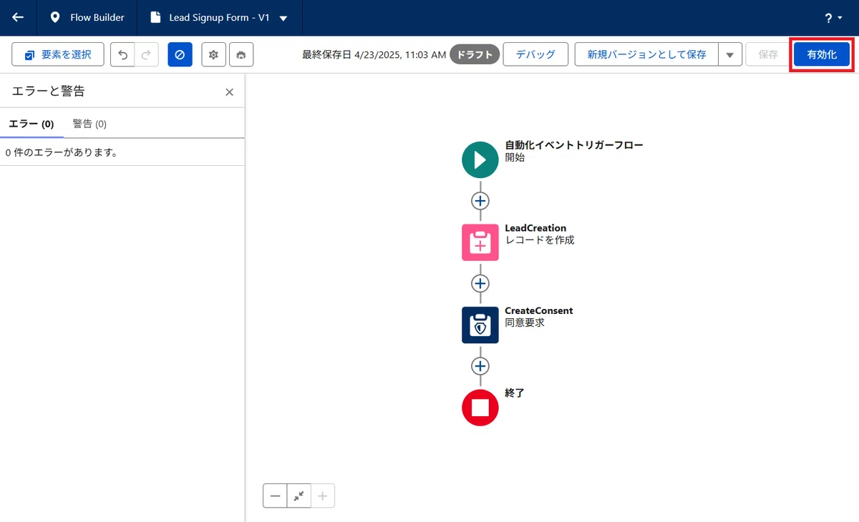Click the 要素を選択 button
Image resolution: width=859 pixels, height=522 pixels.
point(58,54)
